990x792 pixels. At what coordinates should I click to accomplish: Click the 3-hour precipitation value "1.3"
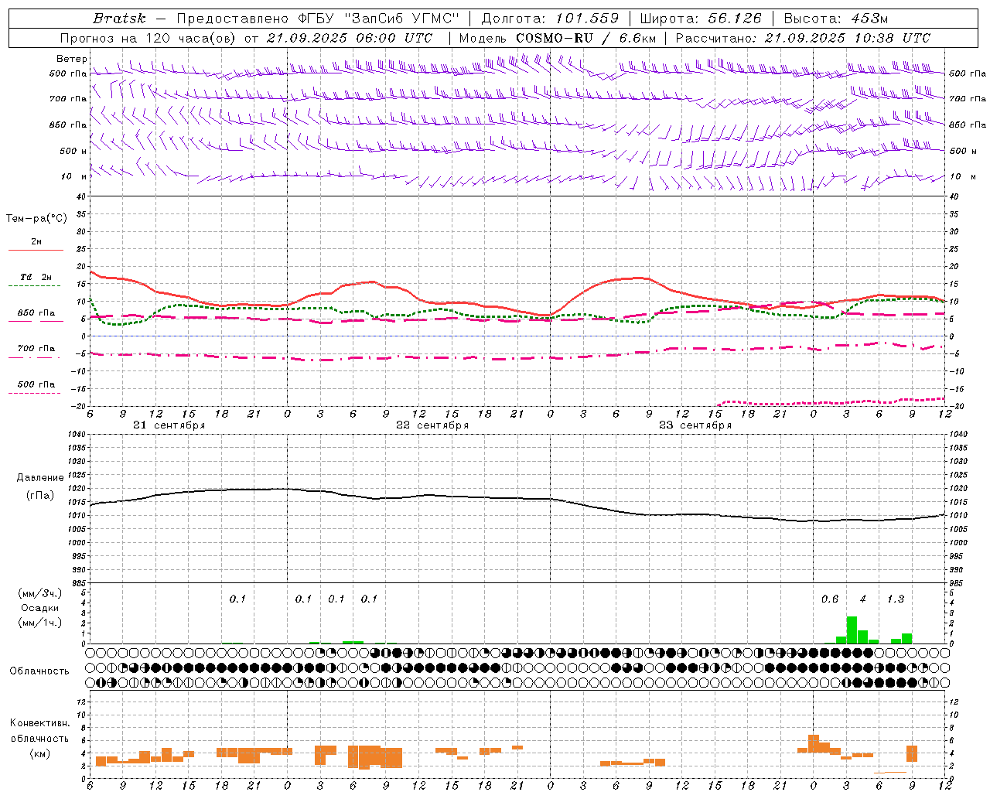tap(896, 599)
